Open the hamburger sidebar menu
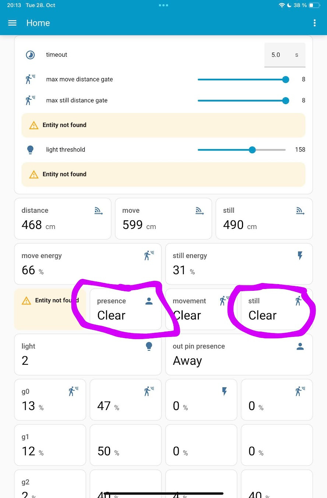 point(12,23)
